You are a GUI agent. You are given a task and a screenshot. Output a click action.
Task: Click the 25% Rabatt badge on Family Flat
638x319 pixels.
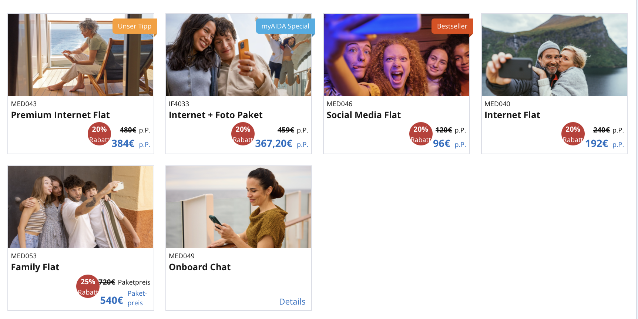point(88,286)
